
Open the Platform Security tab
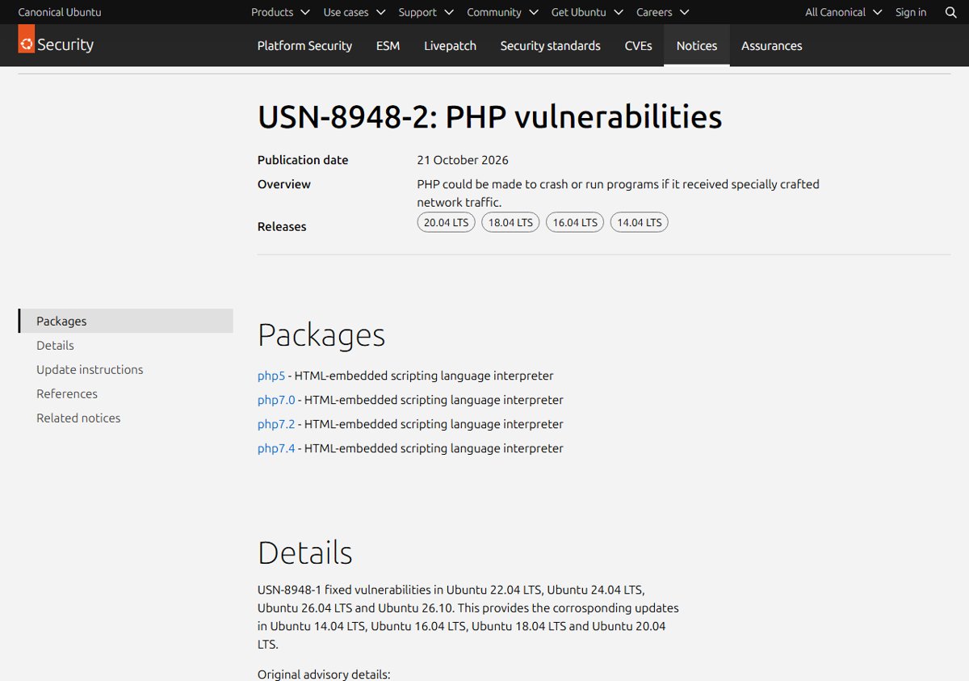point(304,45)
